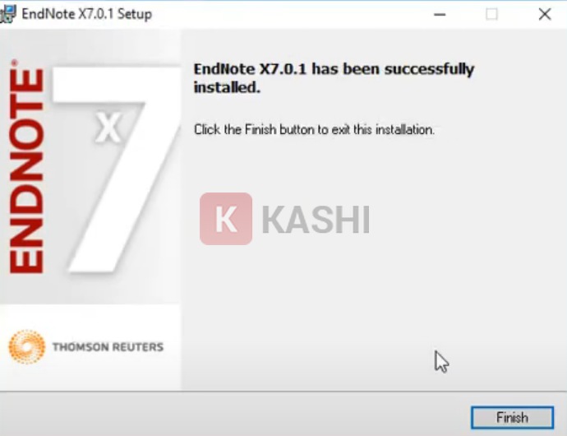Click the installer icon in title bar
This screenshot has width=567, height=436.
point(7,14)
